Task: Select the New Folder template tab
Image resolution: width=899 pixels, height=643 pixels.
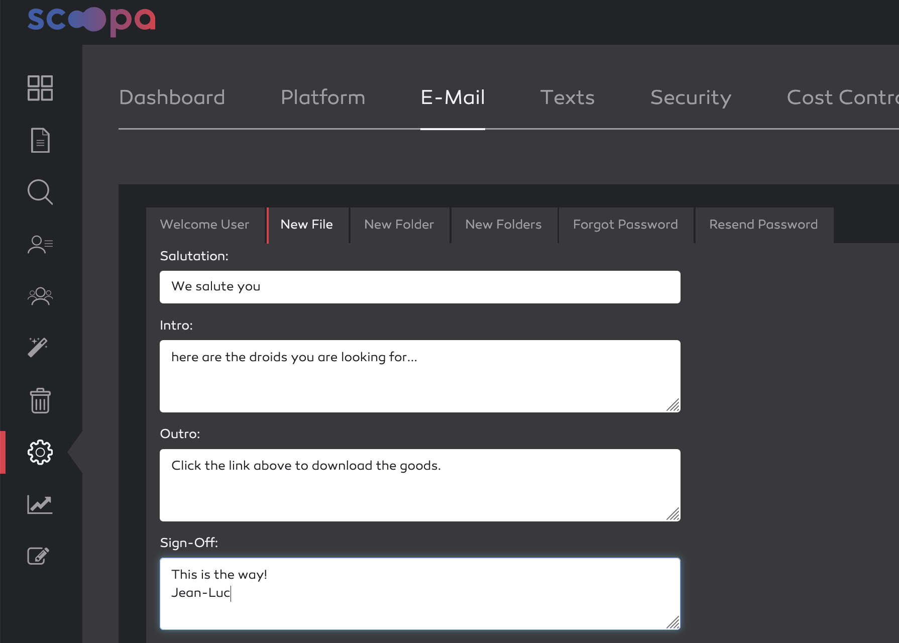Action: tap(399, 225)
